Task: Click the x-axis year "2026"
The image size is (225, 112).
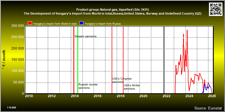Action: (x=212, y=96)
